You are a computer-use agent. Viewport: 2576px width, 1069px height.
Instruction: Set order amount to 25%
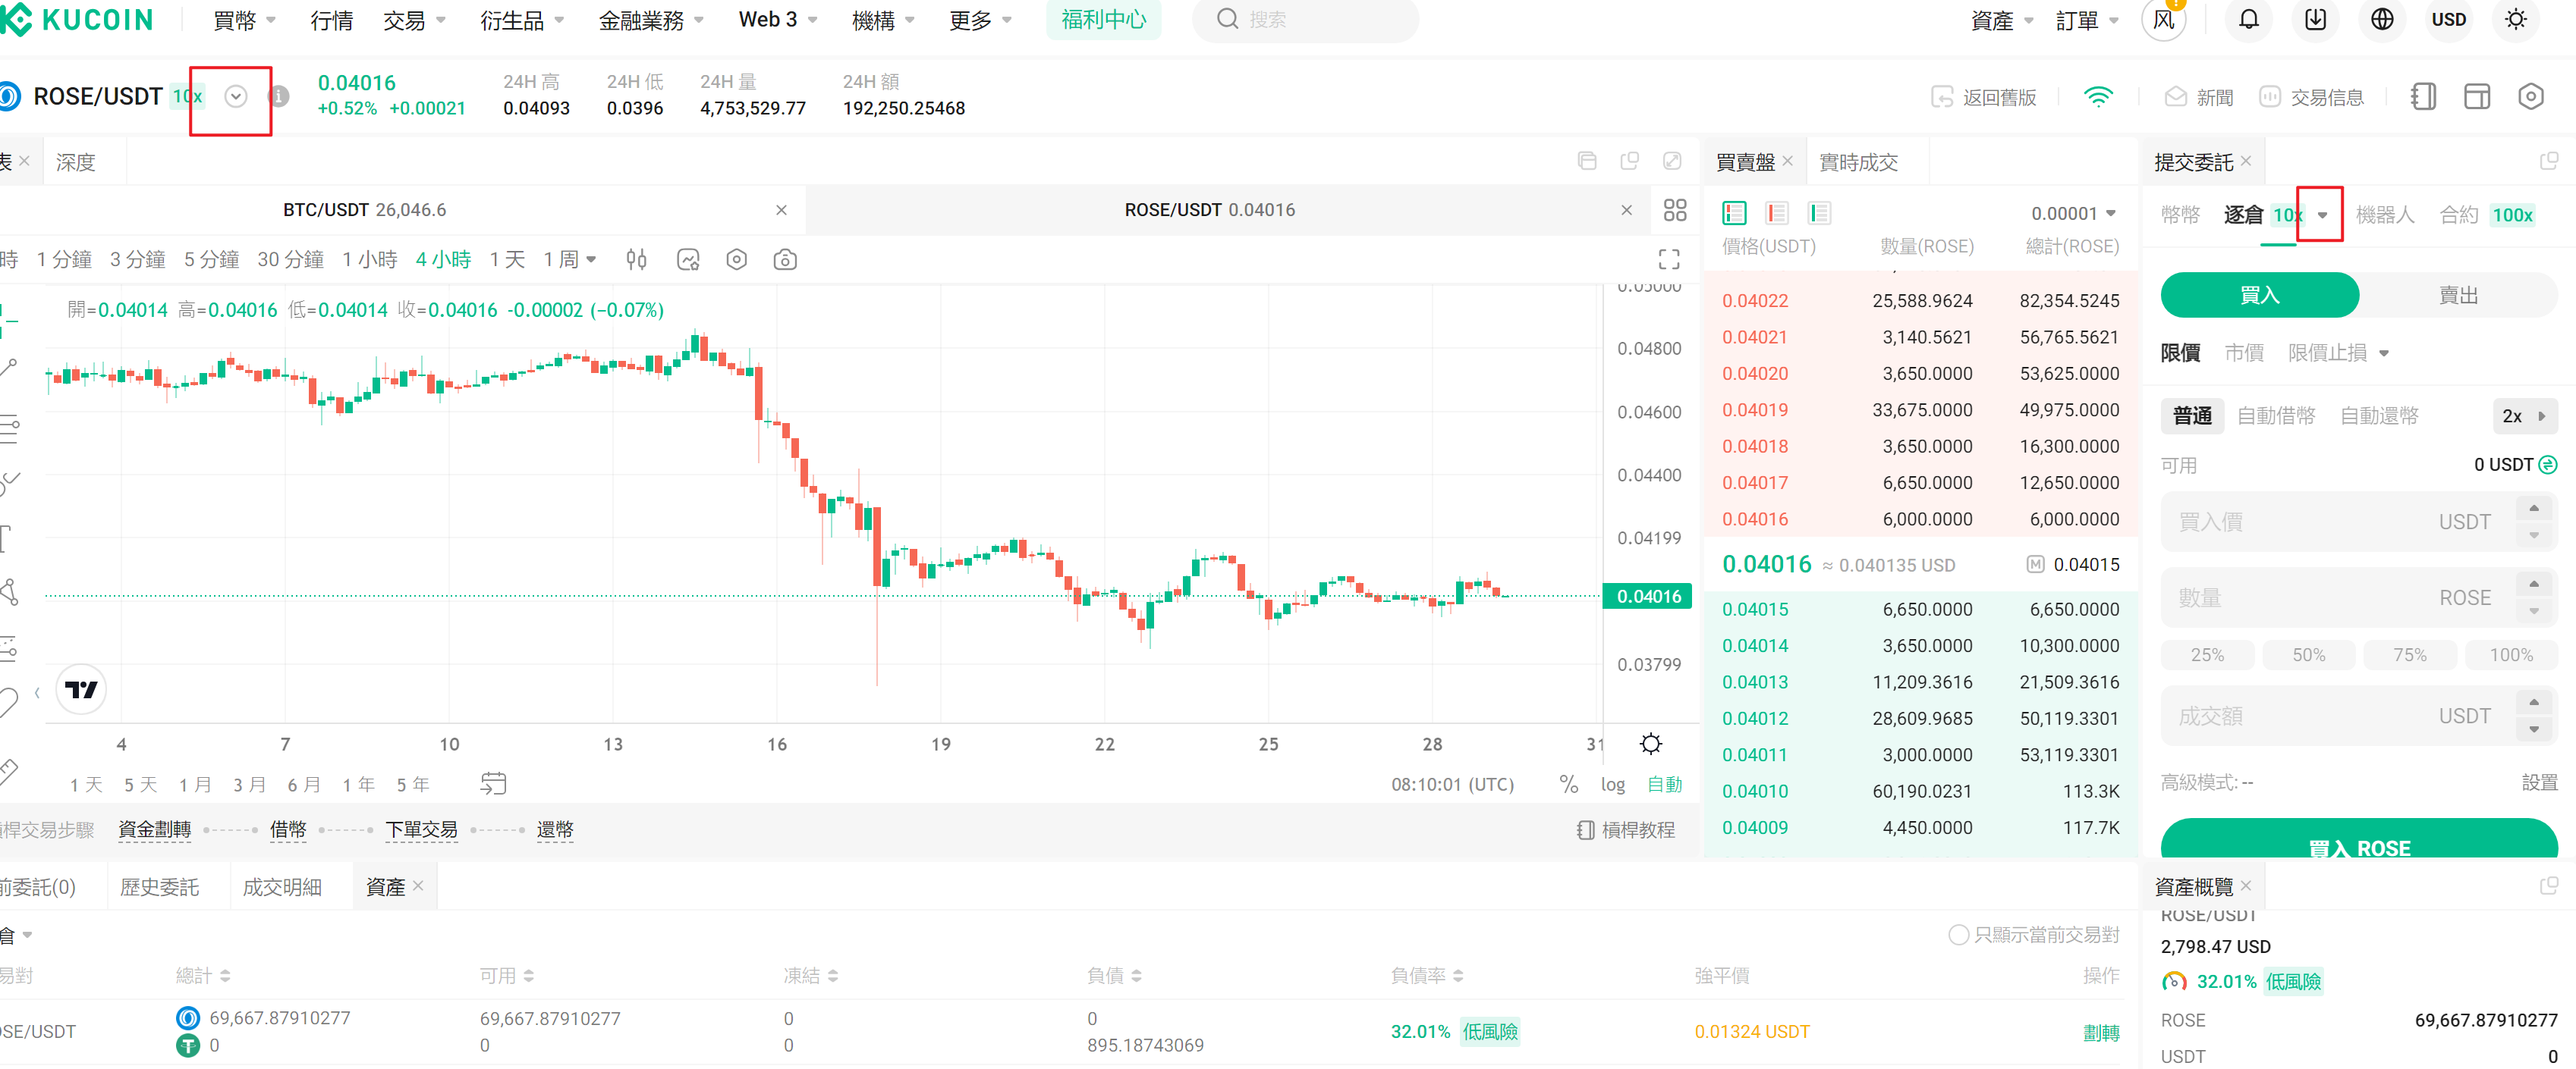[2207, 654]
